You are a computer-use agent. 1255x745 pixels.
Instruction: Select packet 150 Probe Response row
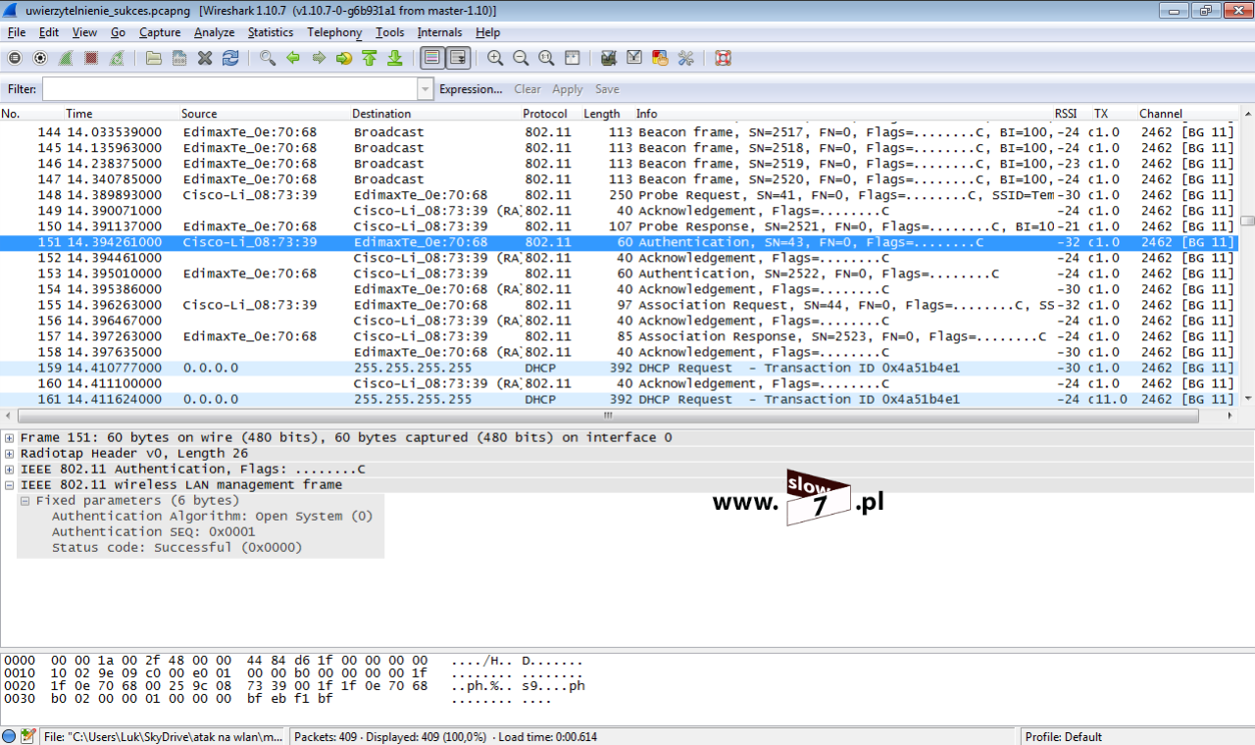[x=620, y=226]
